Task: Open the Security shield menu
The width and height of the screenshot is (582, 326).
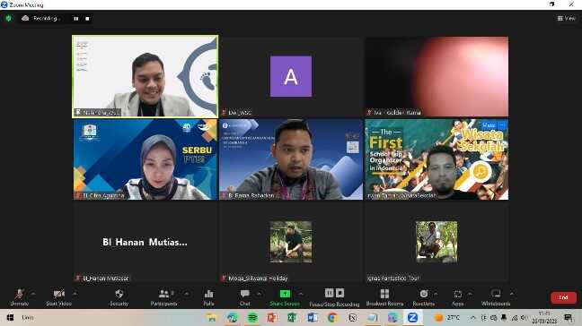Action: (119, 297)
